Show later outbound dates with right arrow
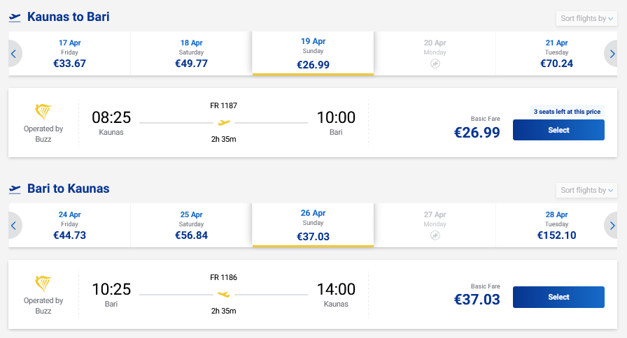The width and height of the screenshot is (627, 338). click(x=612, y=53)
